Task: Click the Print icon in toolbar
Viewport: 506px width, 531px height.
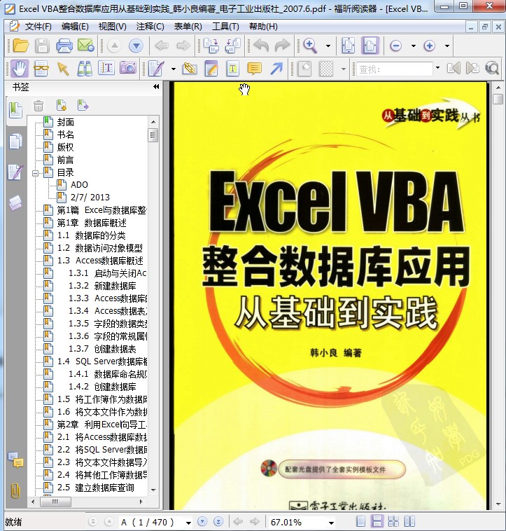Action: pyautogui.click(x=64, y=46)
